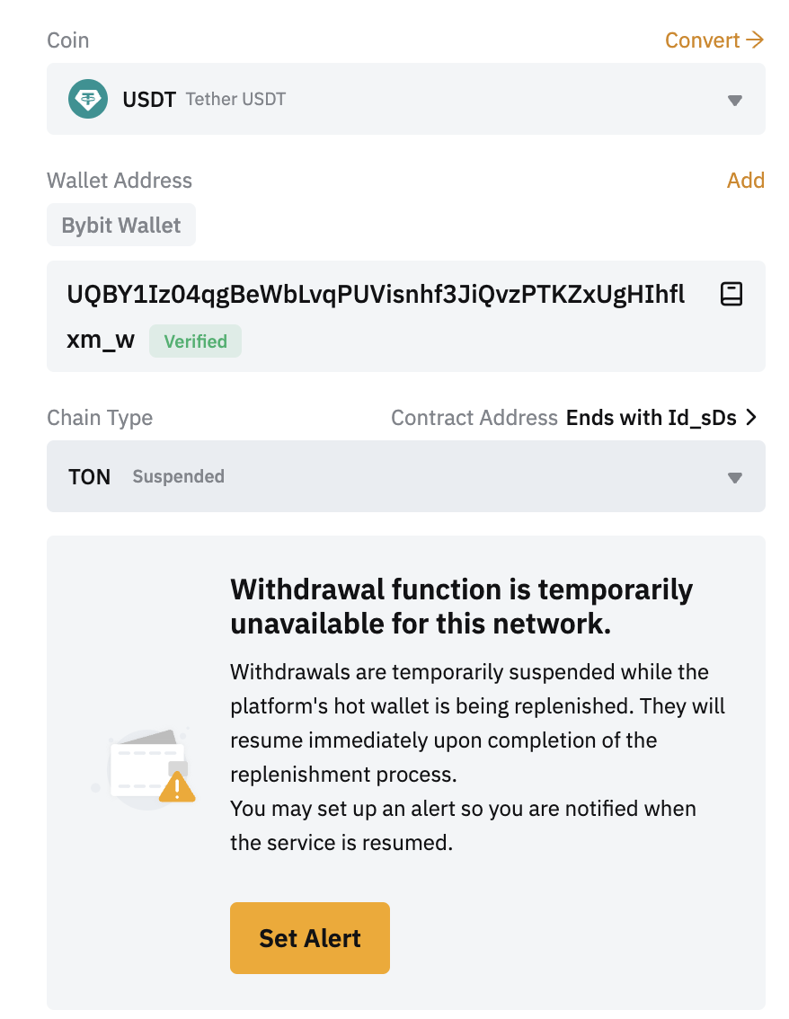This screenshot has height=1019, width=789.
Task: Click the wallet address text field
Action: pos(377,295)
